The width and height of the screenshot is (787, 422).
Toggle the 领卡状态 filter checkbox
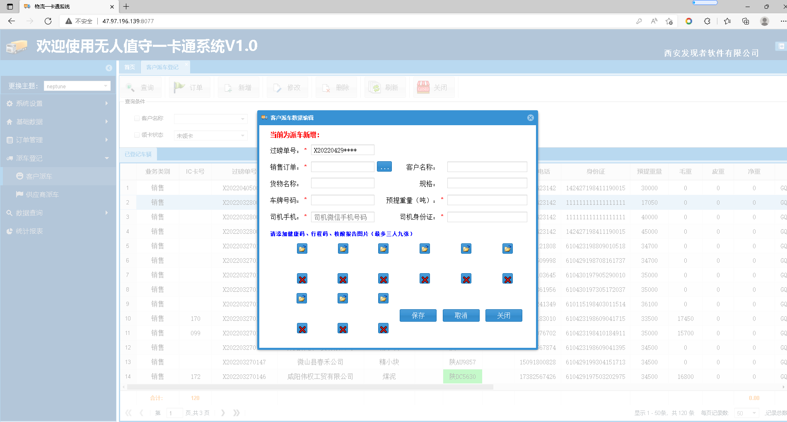137,135
